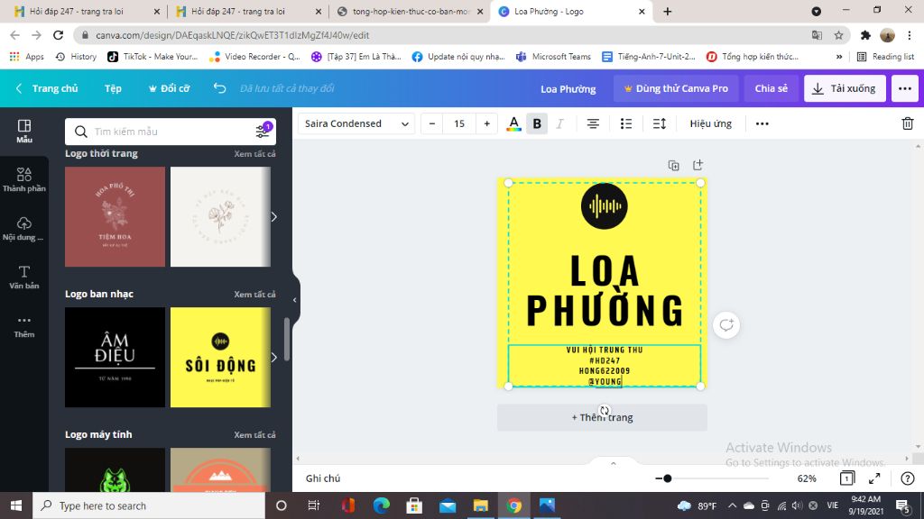Screen dimensions: 924x519
Task: Open the Mẫu templates panel
Action: click(24, 132)
